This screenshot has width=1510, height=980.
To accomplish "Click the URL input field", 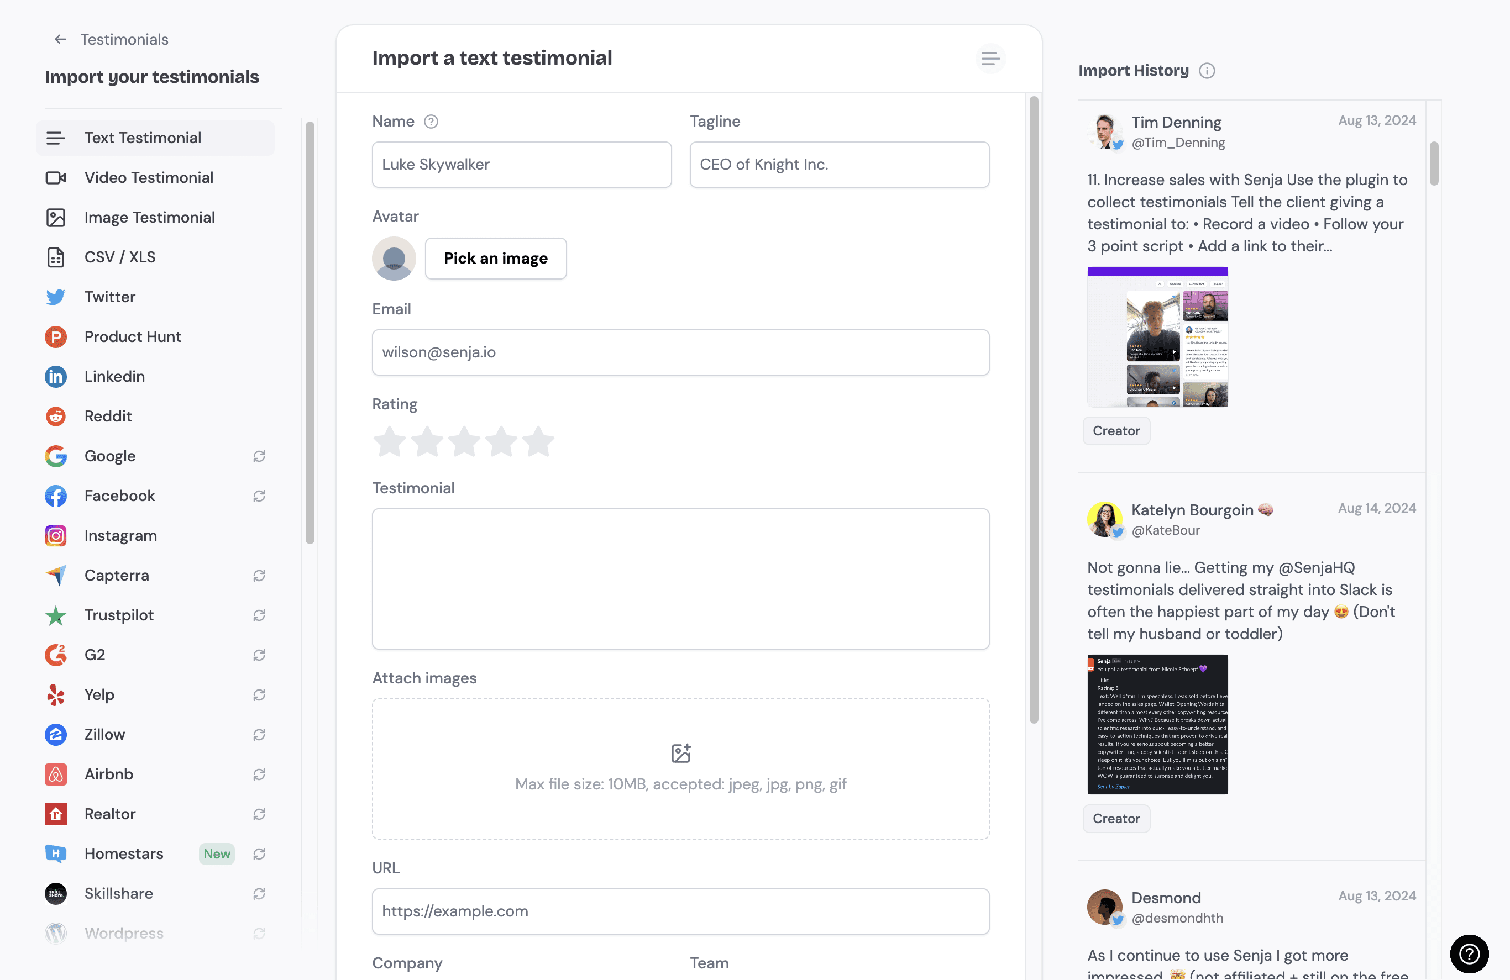I will [x=681, y=911].
